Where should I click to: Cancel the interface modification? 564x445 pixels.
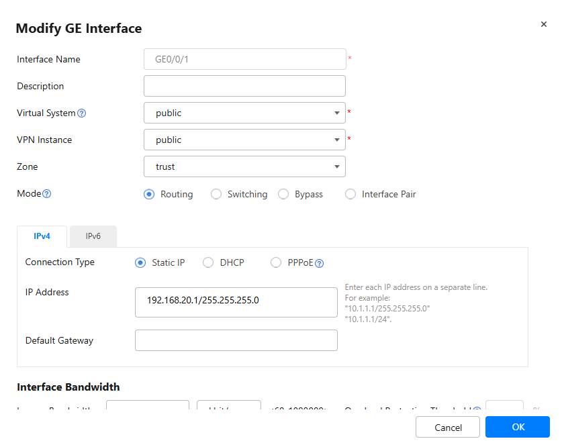click(x=448, y=427)
